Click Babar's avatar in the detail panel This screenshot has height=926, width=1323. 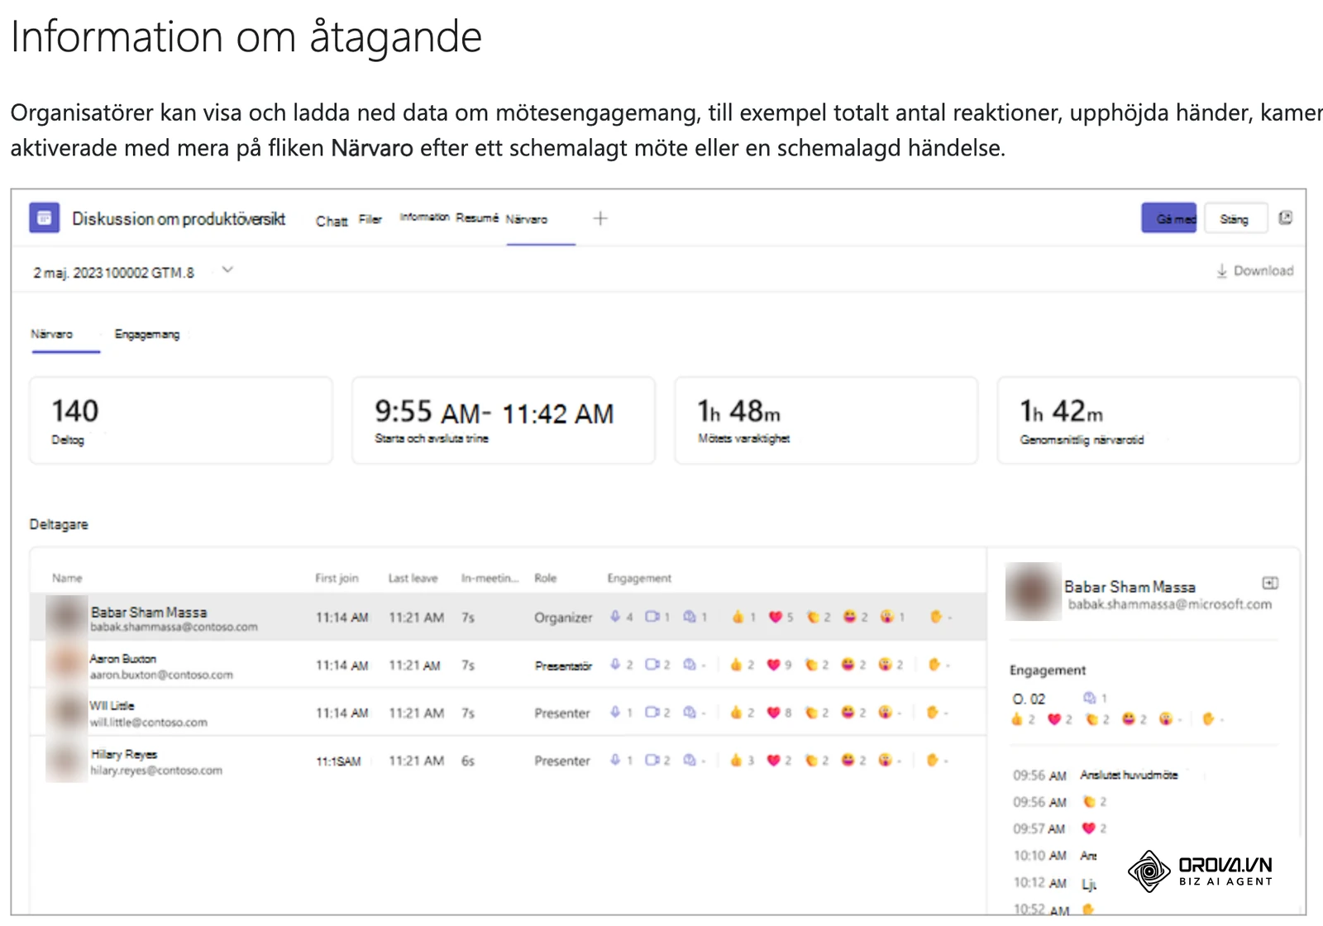click(1033, 591)
